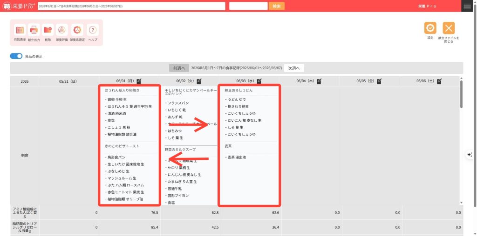
Task: Edit the 06/02 (火) day entry
Action: coord(199,81)
